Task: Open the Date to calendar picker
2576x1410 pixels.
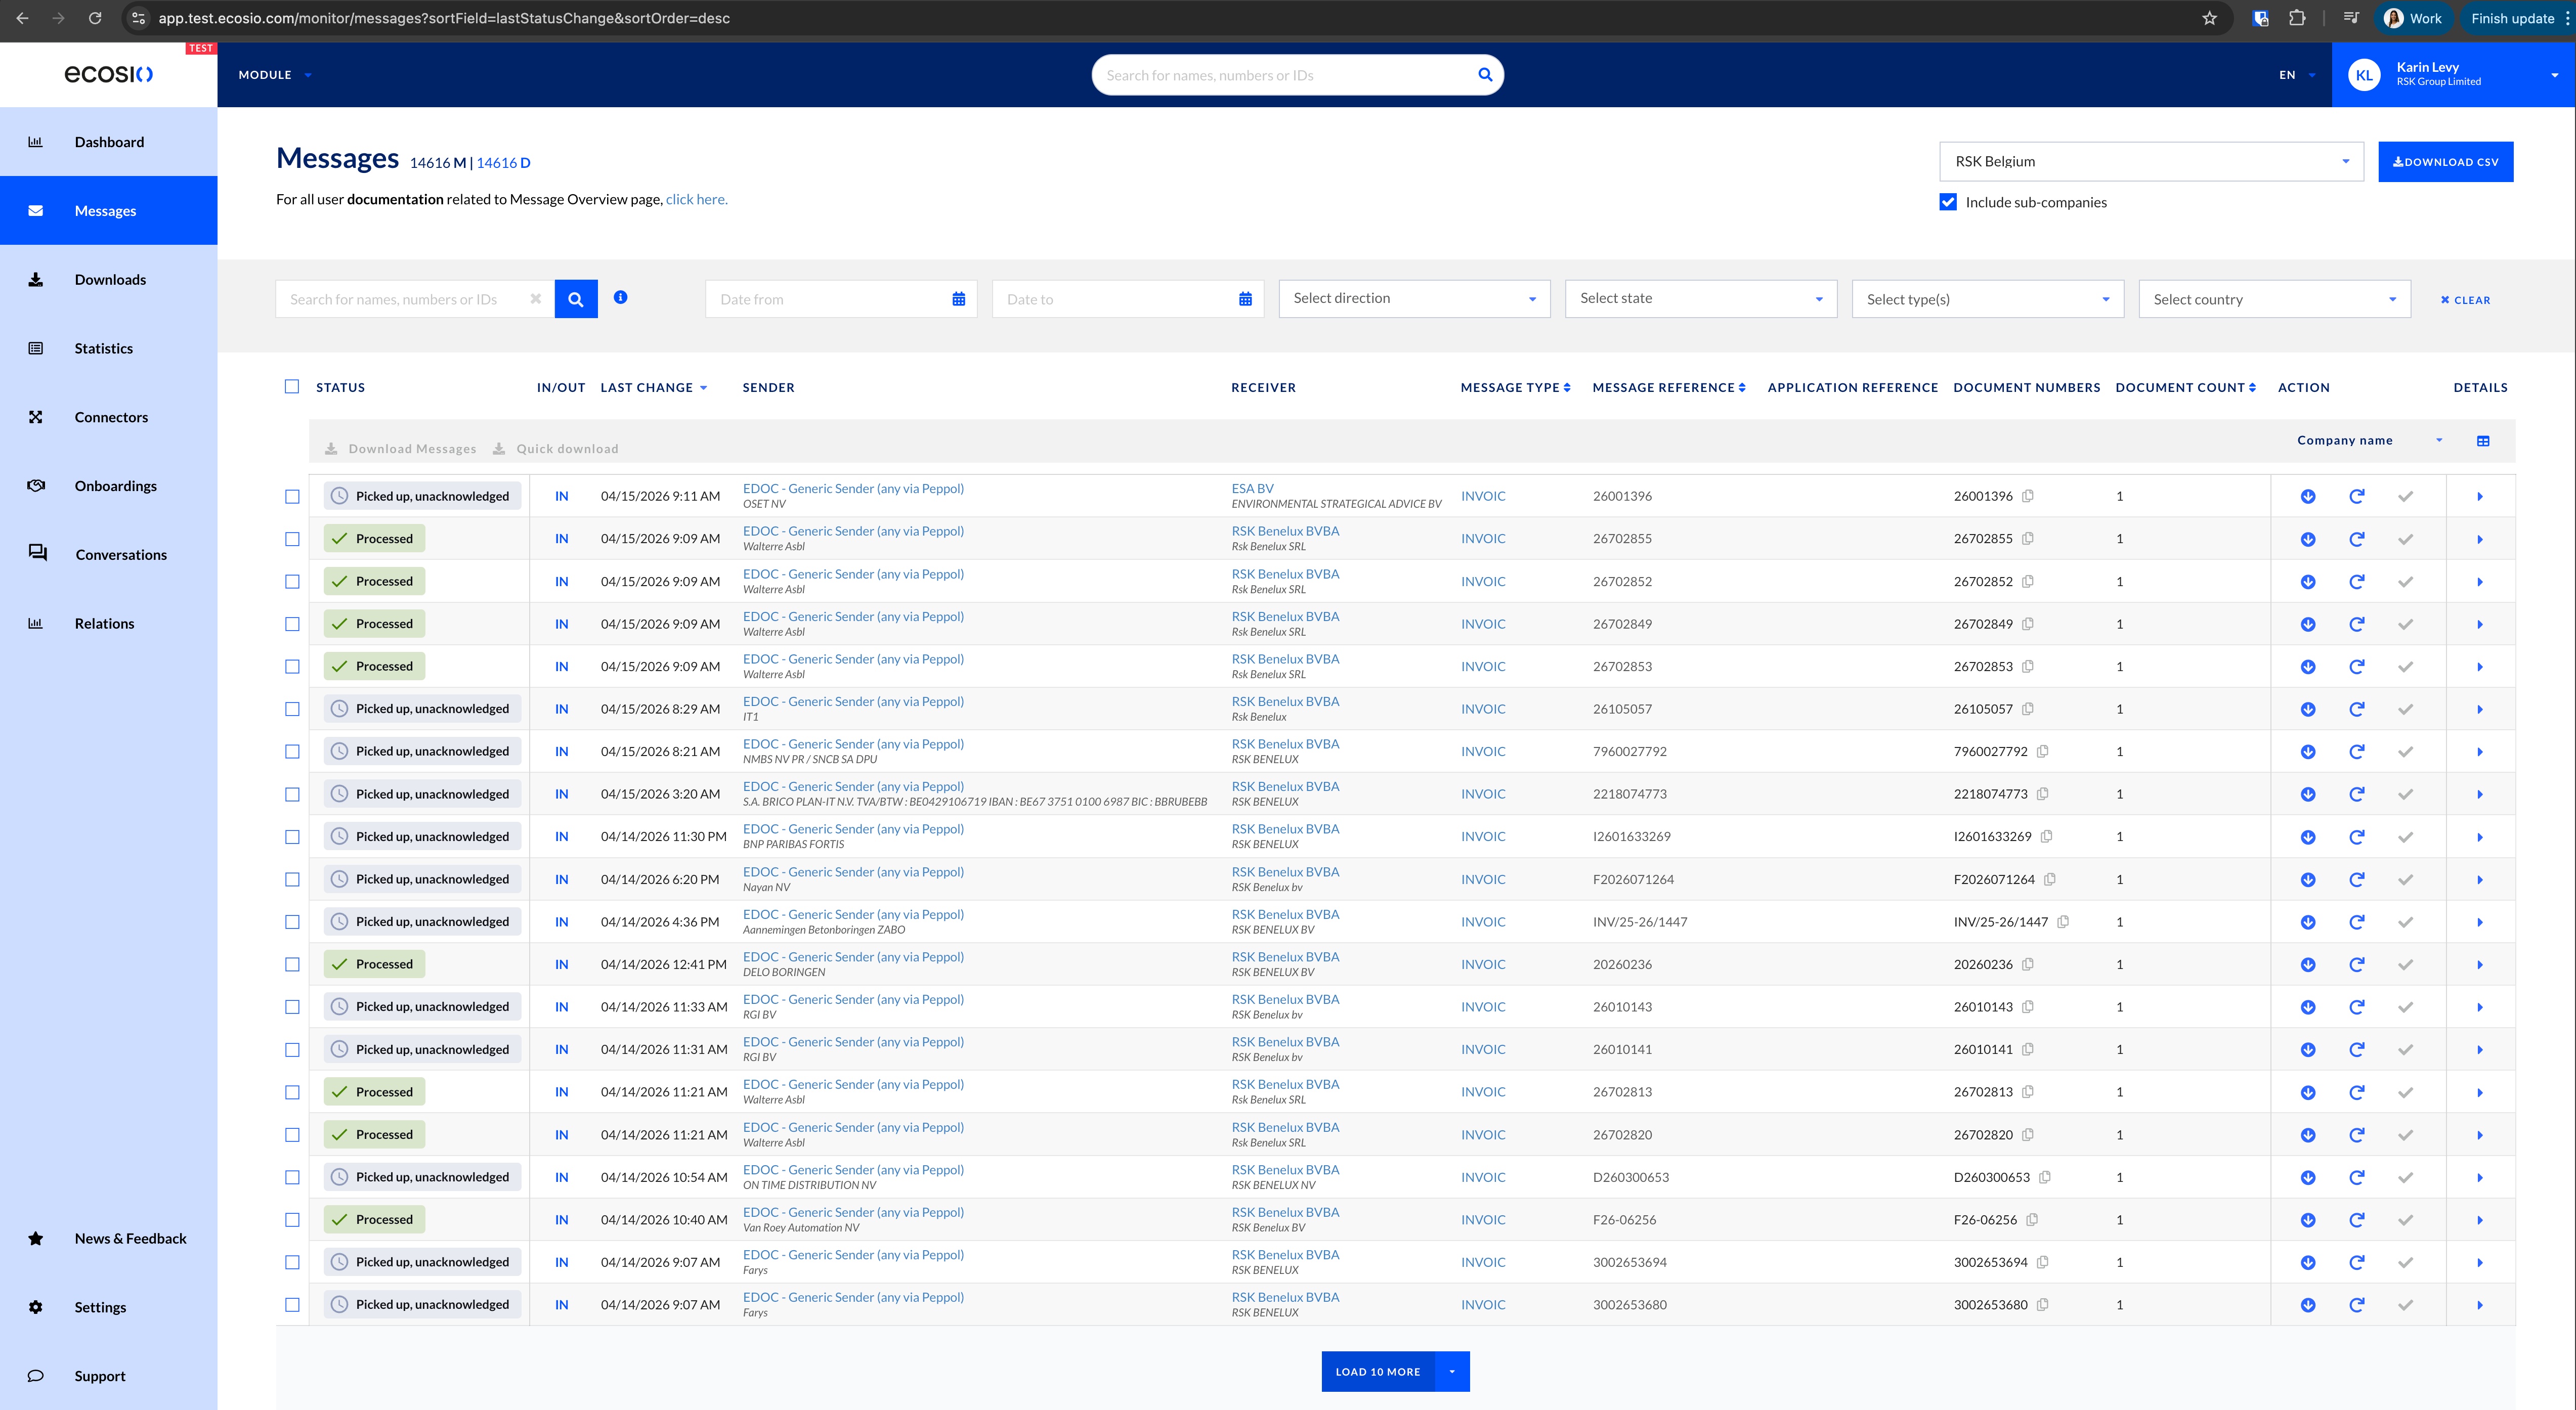Action: click(x=1245, y=299)
